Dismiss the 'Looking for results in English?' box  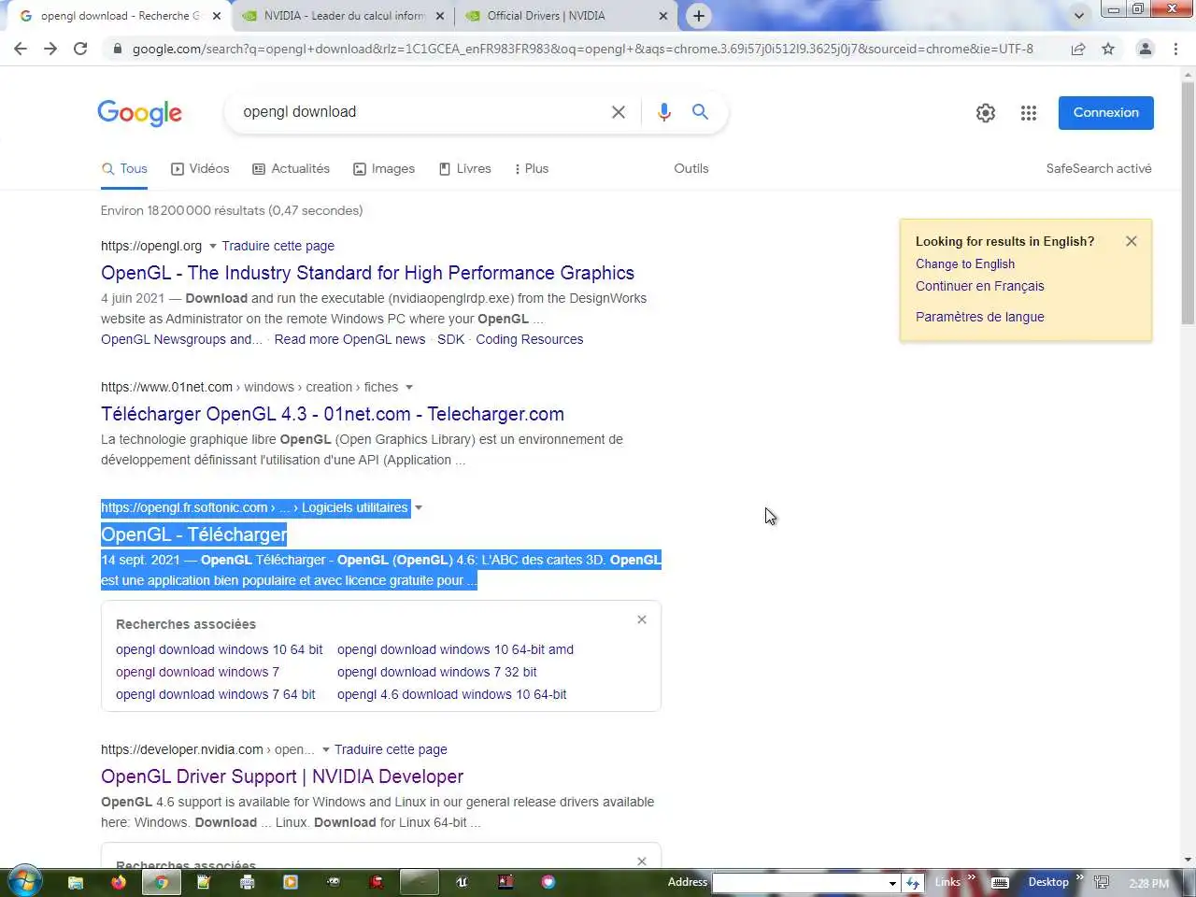point(1132,241)
